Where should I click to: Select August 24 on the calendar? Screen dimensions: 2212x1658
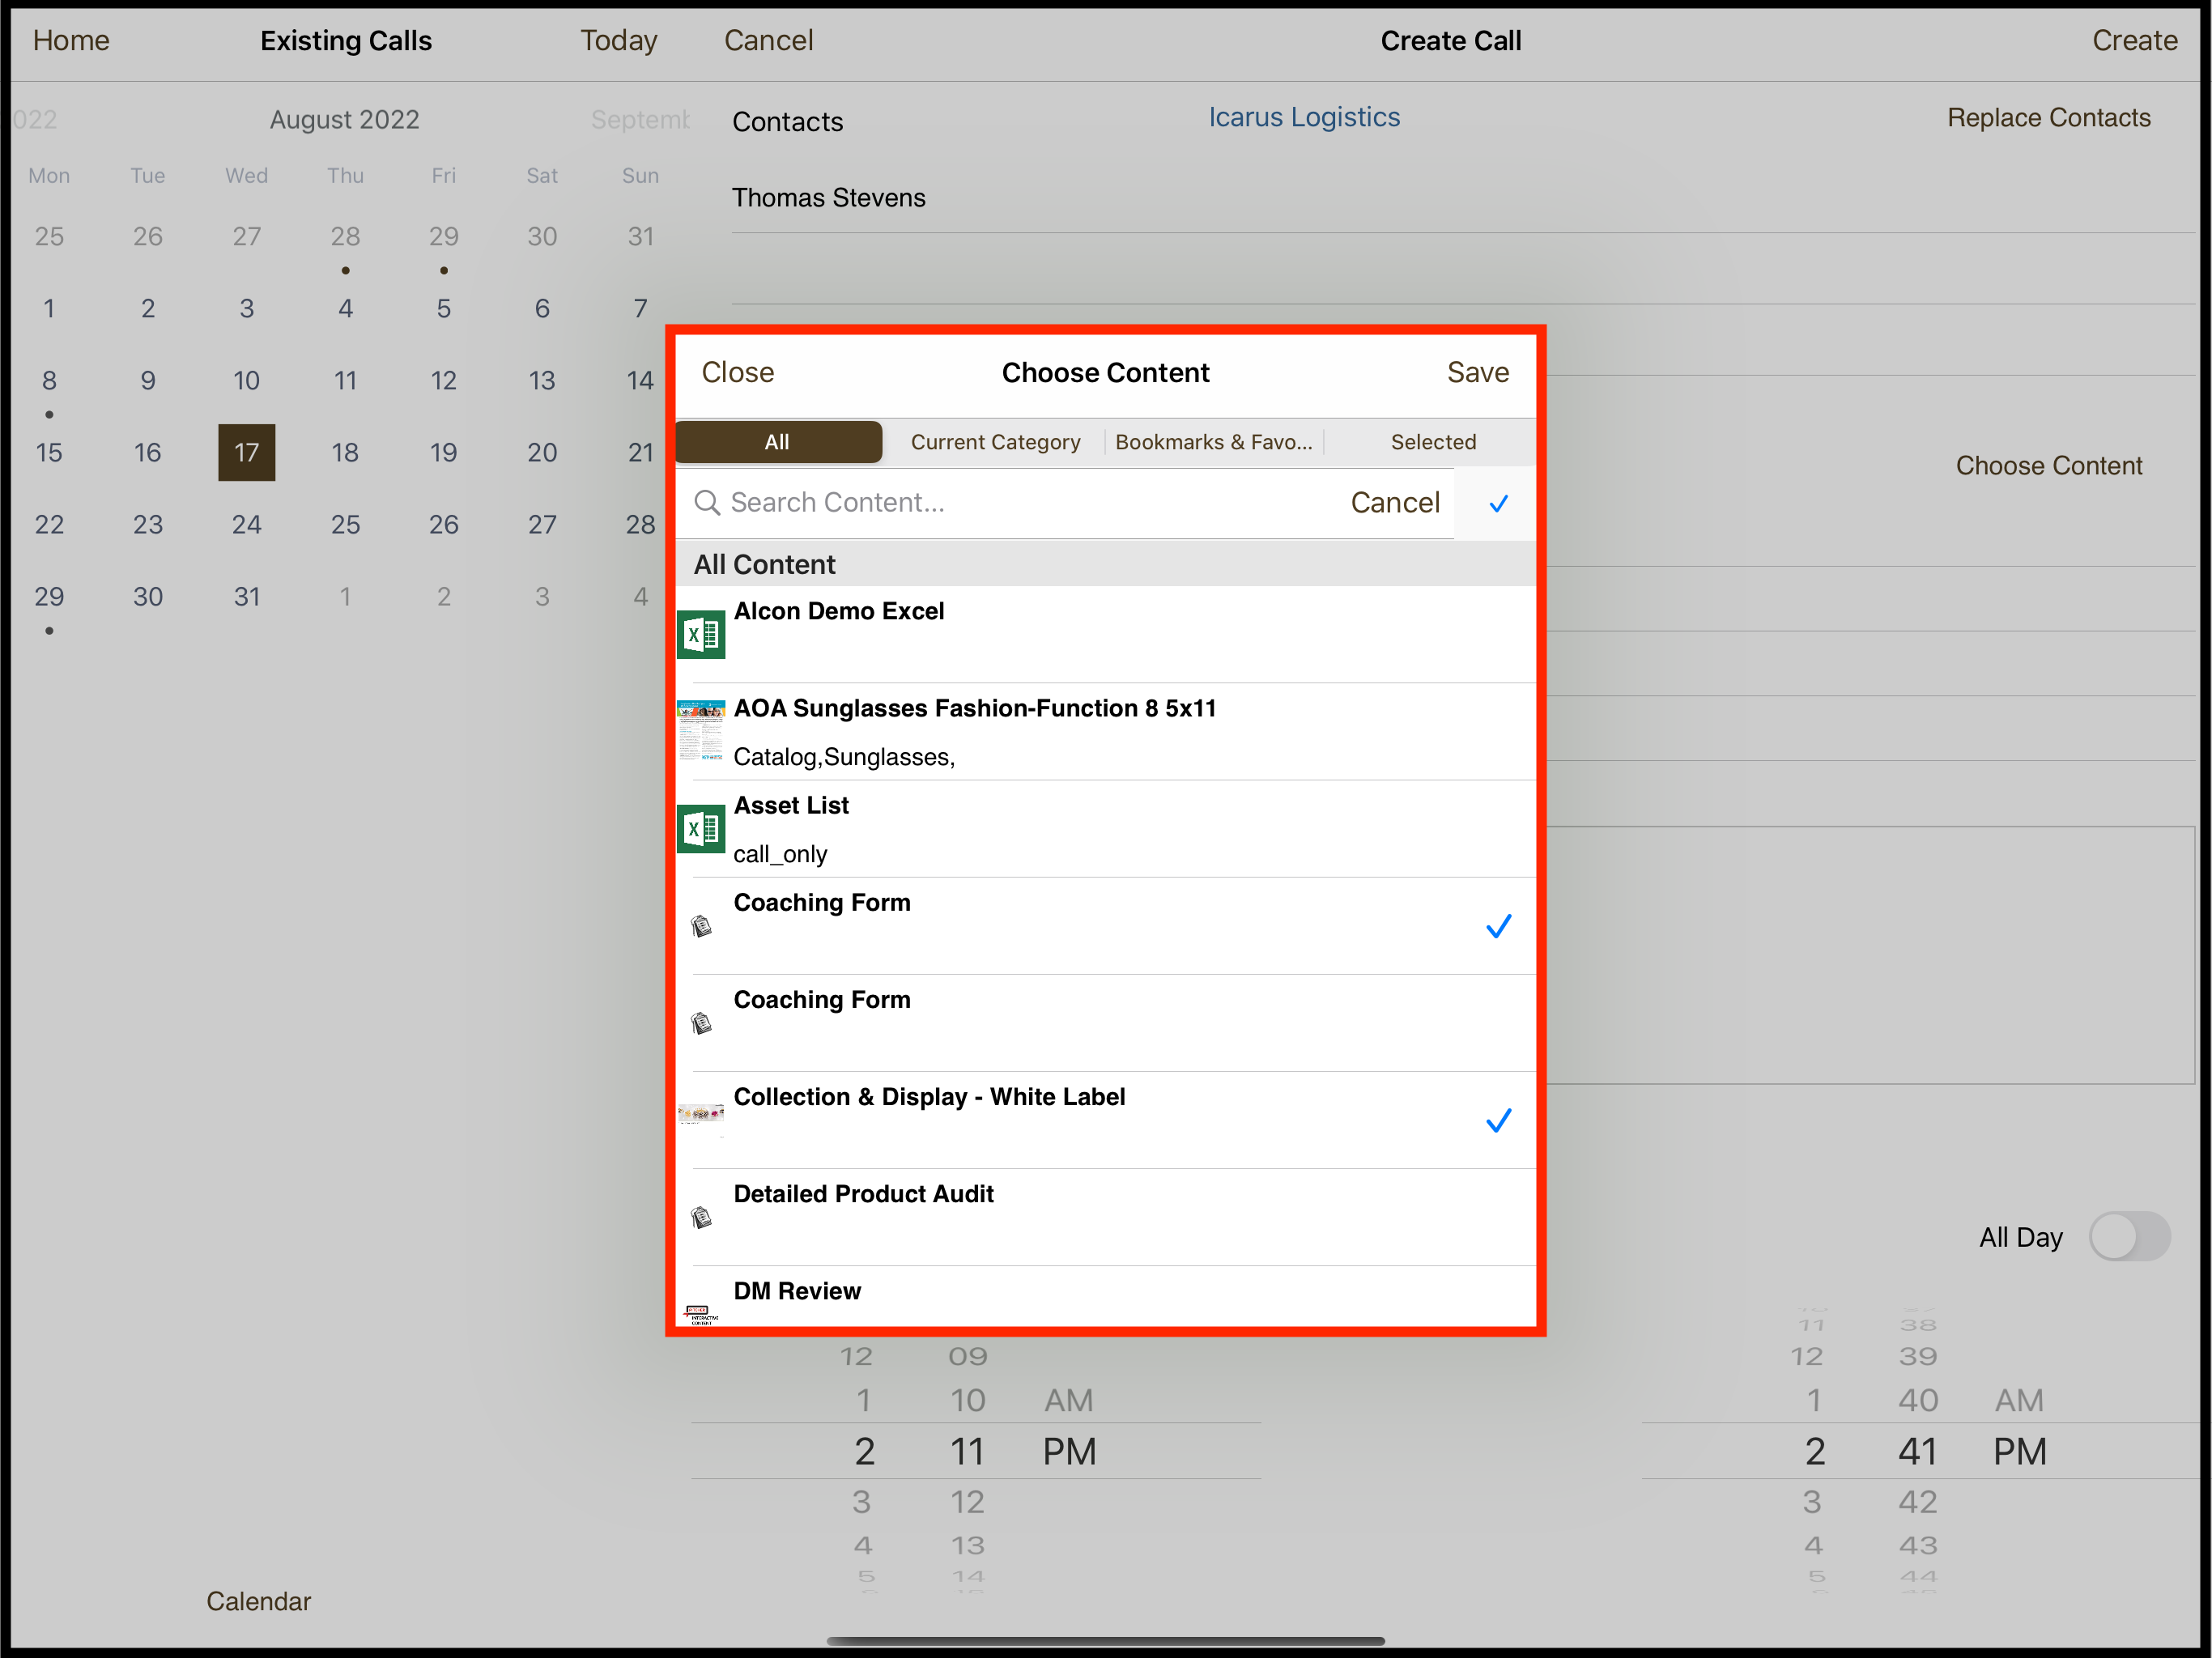246,524
